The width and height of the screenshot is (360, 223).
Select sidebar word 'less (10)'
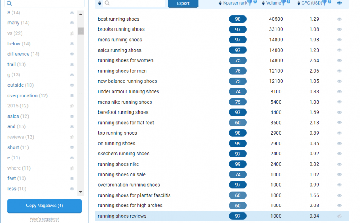coord(17,189)
